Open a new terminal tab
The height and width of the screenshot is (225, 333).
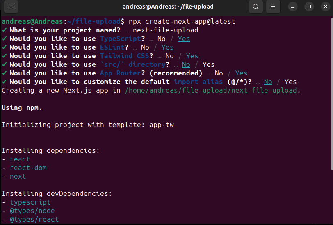tap(11, 7)
